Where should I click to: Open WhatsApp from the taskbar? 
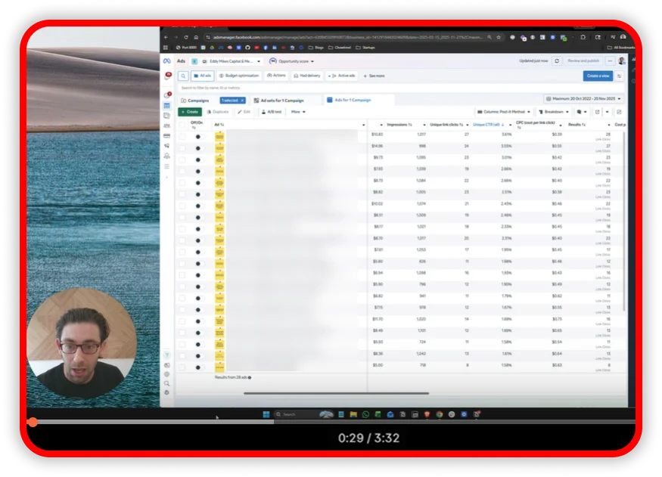pyautogui.click(x=365, y=414)
